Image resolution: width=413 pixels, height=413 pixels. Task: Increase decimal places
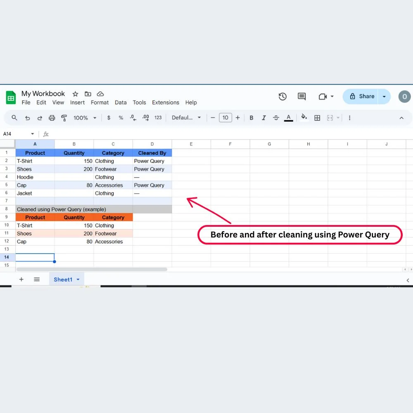[146, 118]
